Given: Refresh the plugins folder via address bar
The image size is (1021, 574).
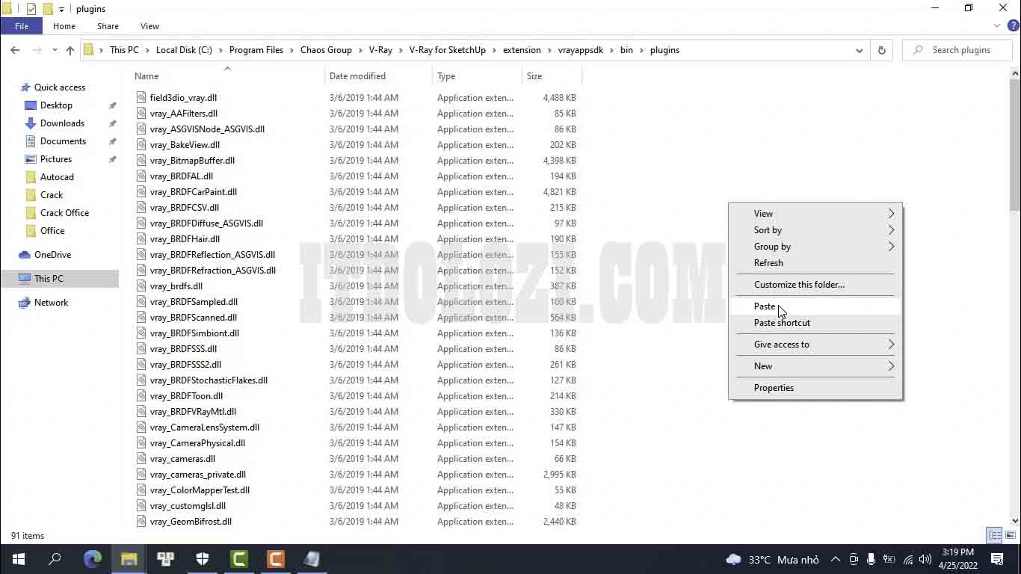Looking at the screenshot, I should (x=881, y=50).
